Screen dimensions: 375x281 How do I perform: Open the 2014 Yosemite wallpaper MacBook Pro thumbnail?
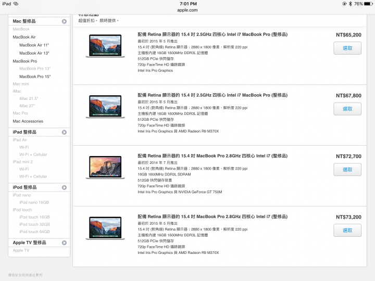(105, 167)
